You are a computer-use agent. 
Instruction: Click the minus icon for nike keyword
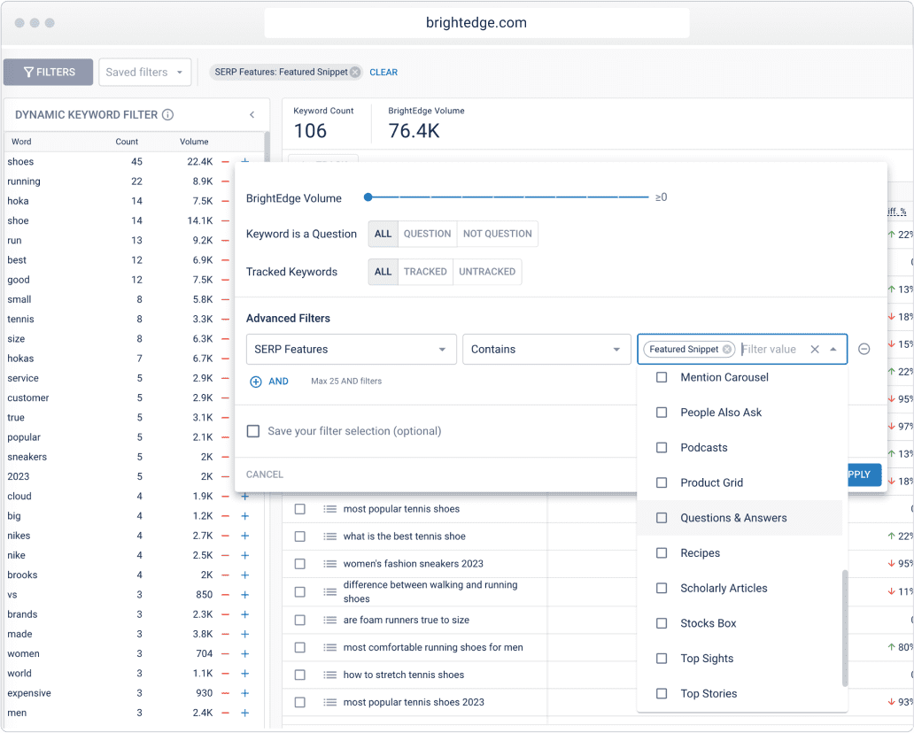(x=225, y=555)
